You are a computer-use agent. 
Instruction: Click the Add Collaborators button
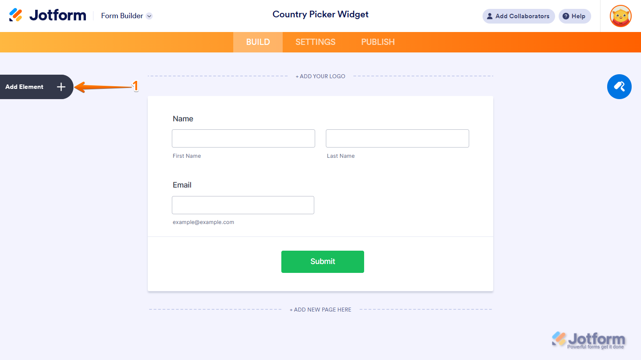click(x=518, y=16)
